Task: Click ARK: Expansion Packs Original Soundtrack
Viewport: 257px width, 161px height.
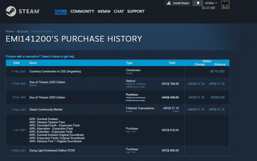Action: point(57,138)
